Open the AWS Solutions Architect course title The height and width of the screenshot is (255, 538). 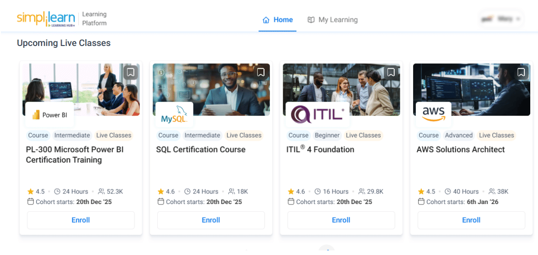click(x=460, y=149)
